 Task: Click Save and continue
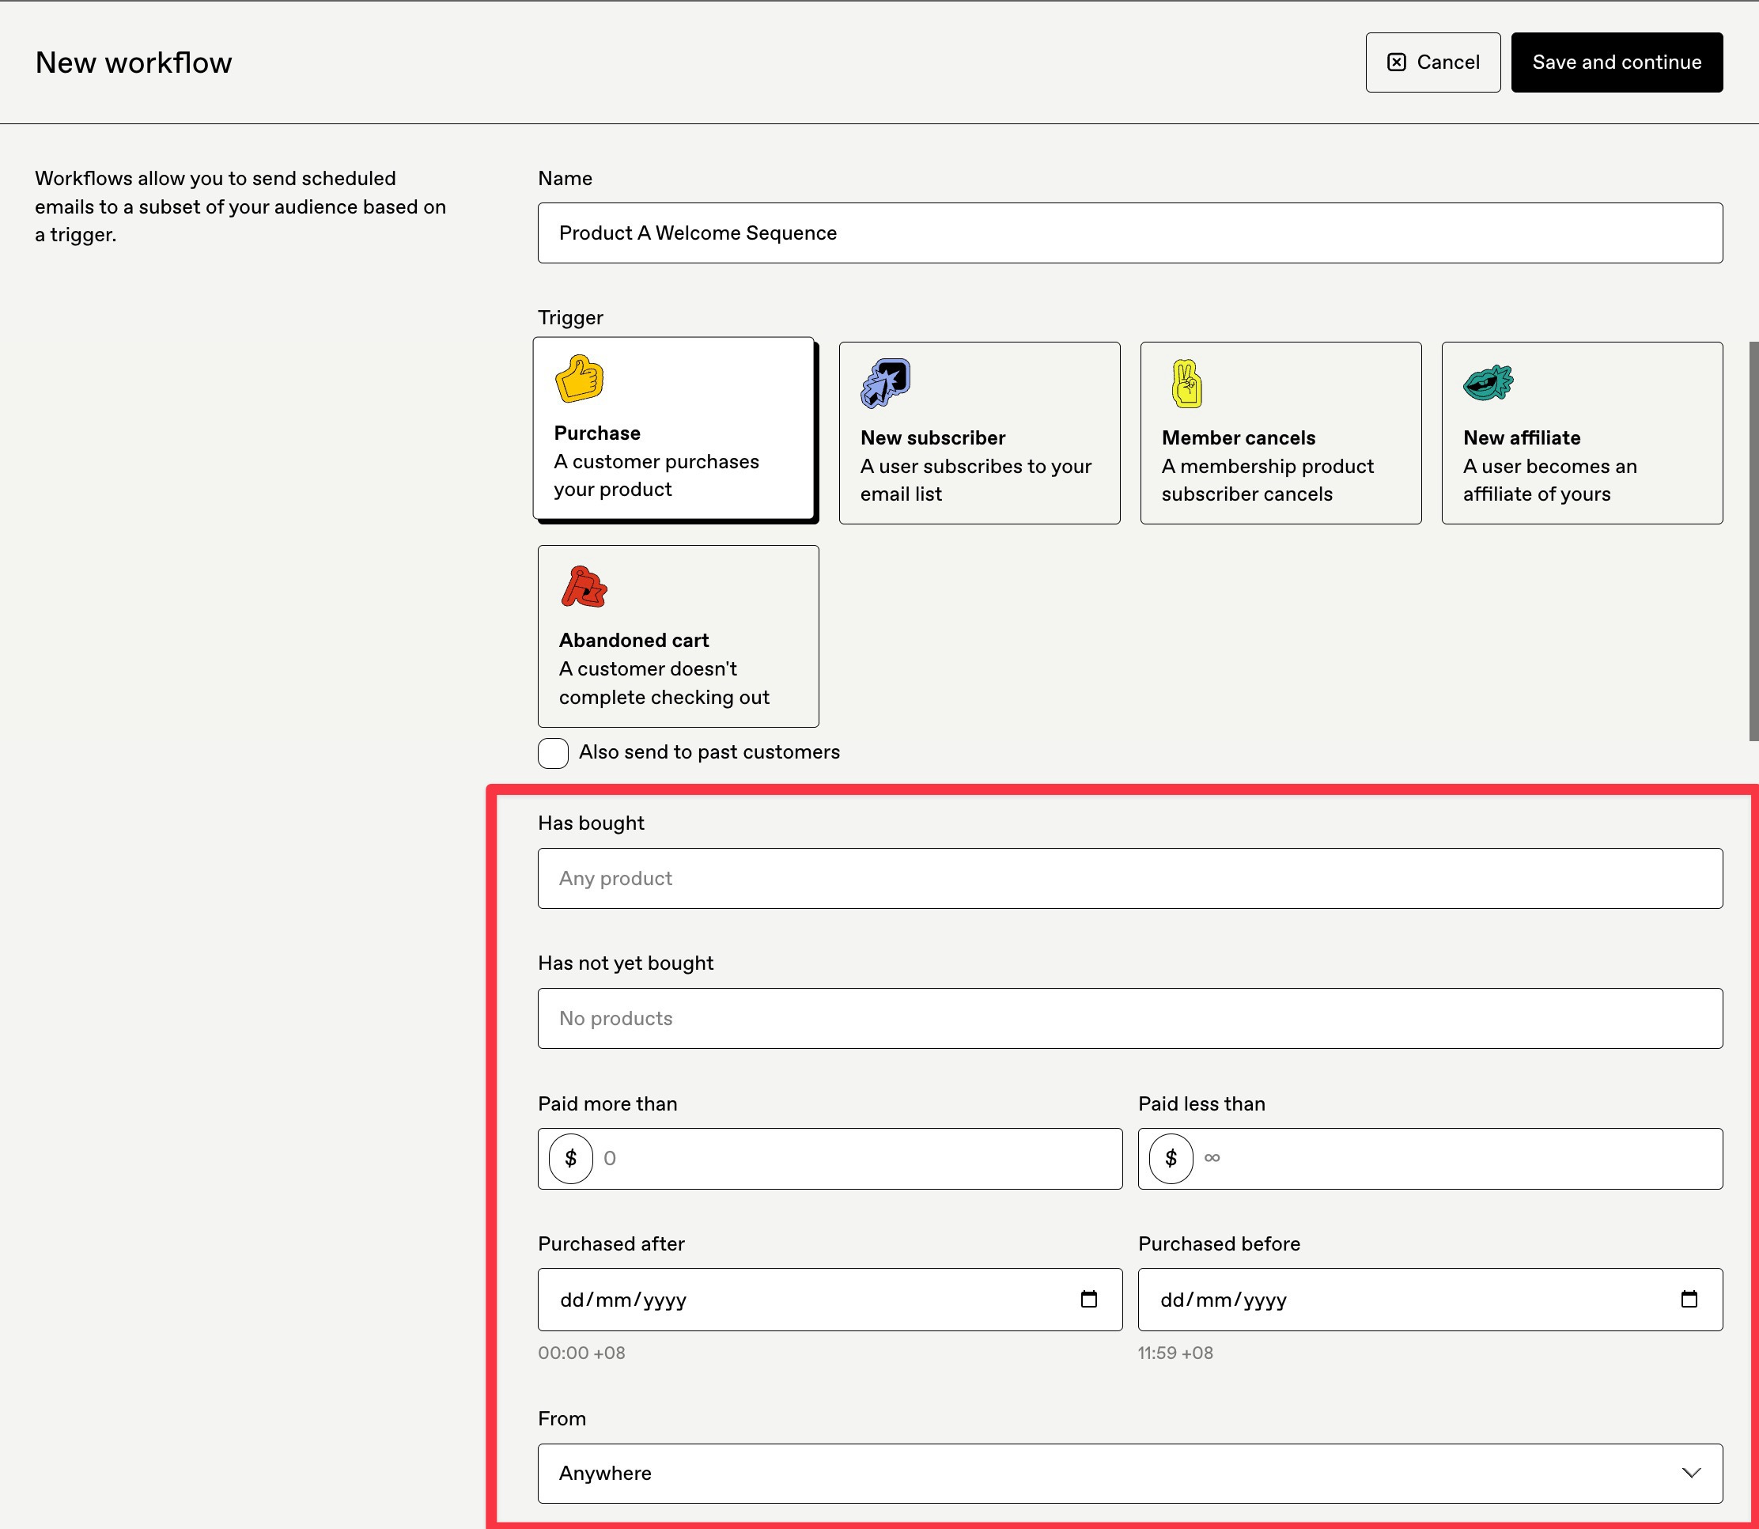pos(1616,62)
